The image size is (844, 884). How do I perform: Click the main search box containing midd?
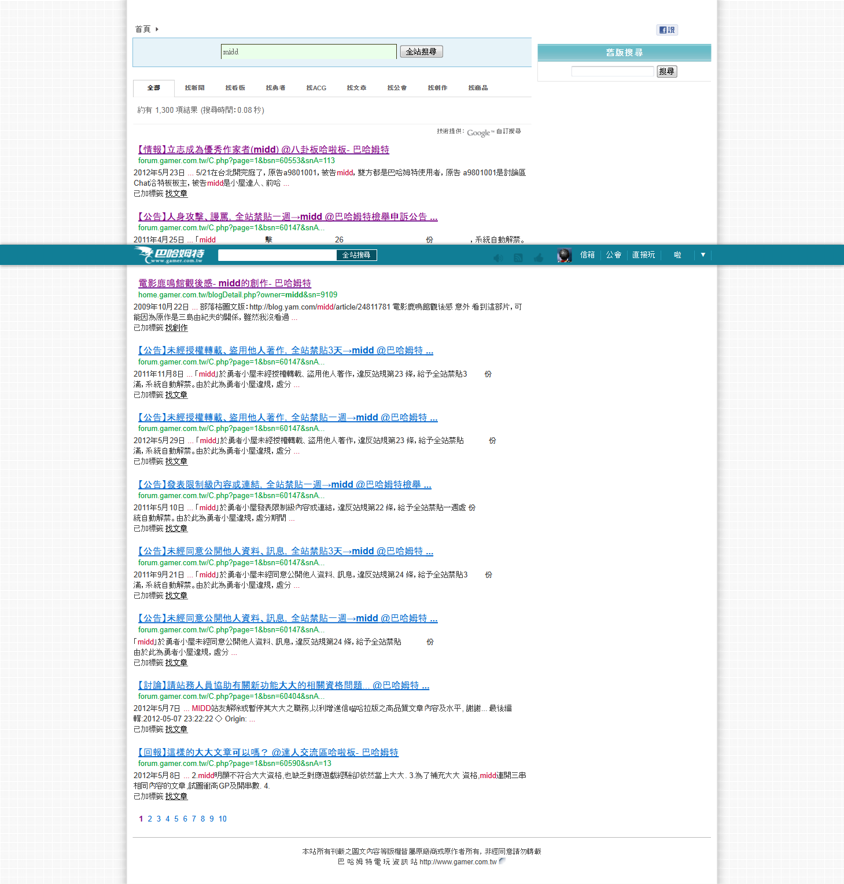coord(308,51)
